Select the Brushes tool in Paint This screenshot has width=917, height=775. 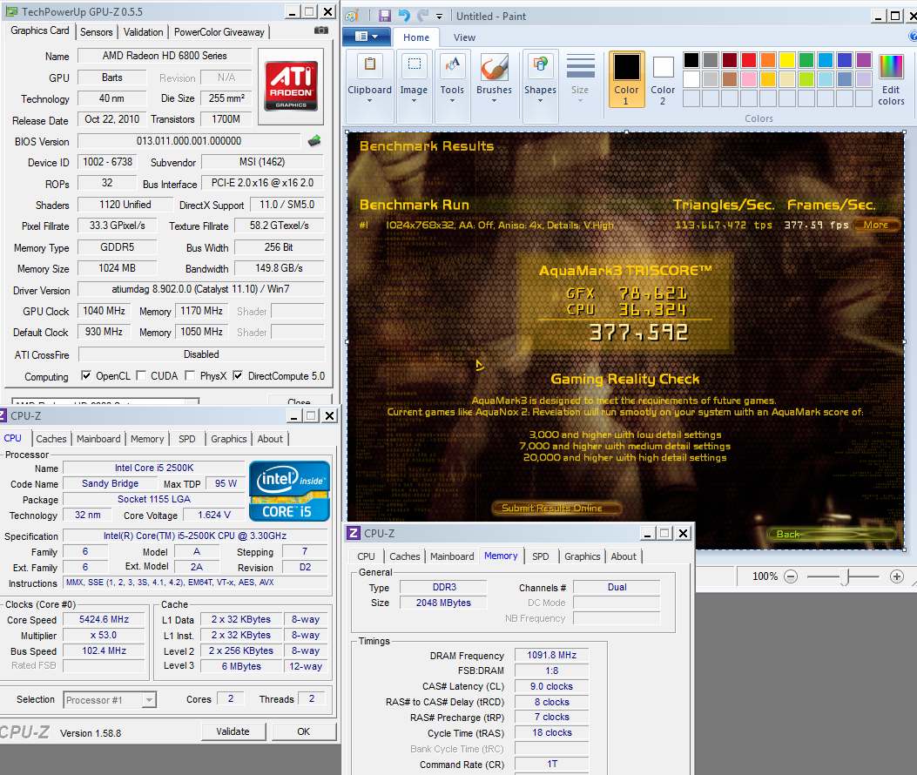click(x=494, y=86)
